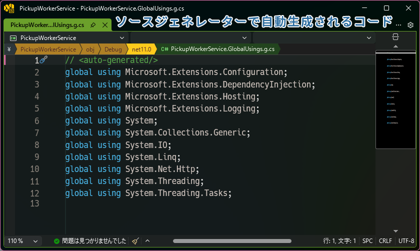420x251 pixels.
Task: Open the tab overflow ellipsis menu
Action: [398, 25]
